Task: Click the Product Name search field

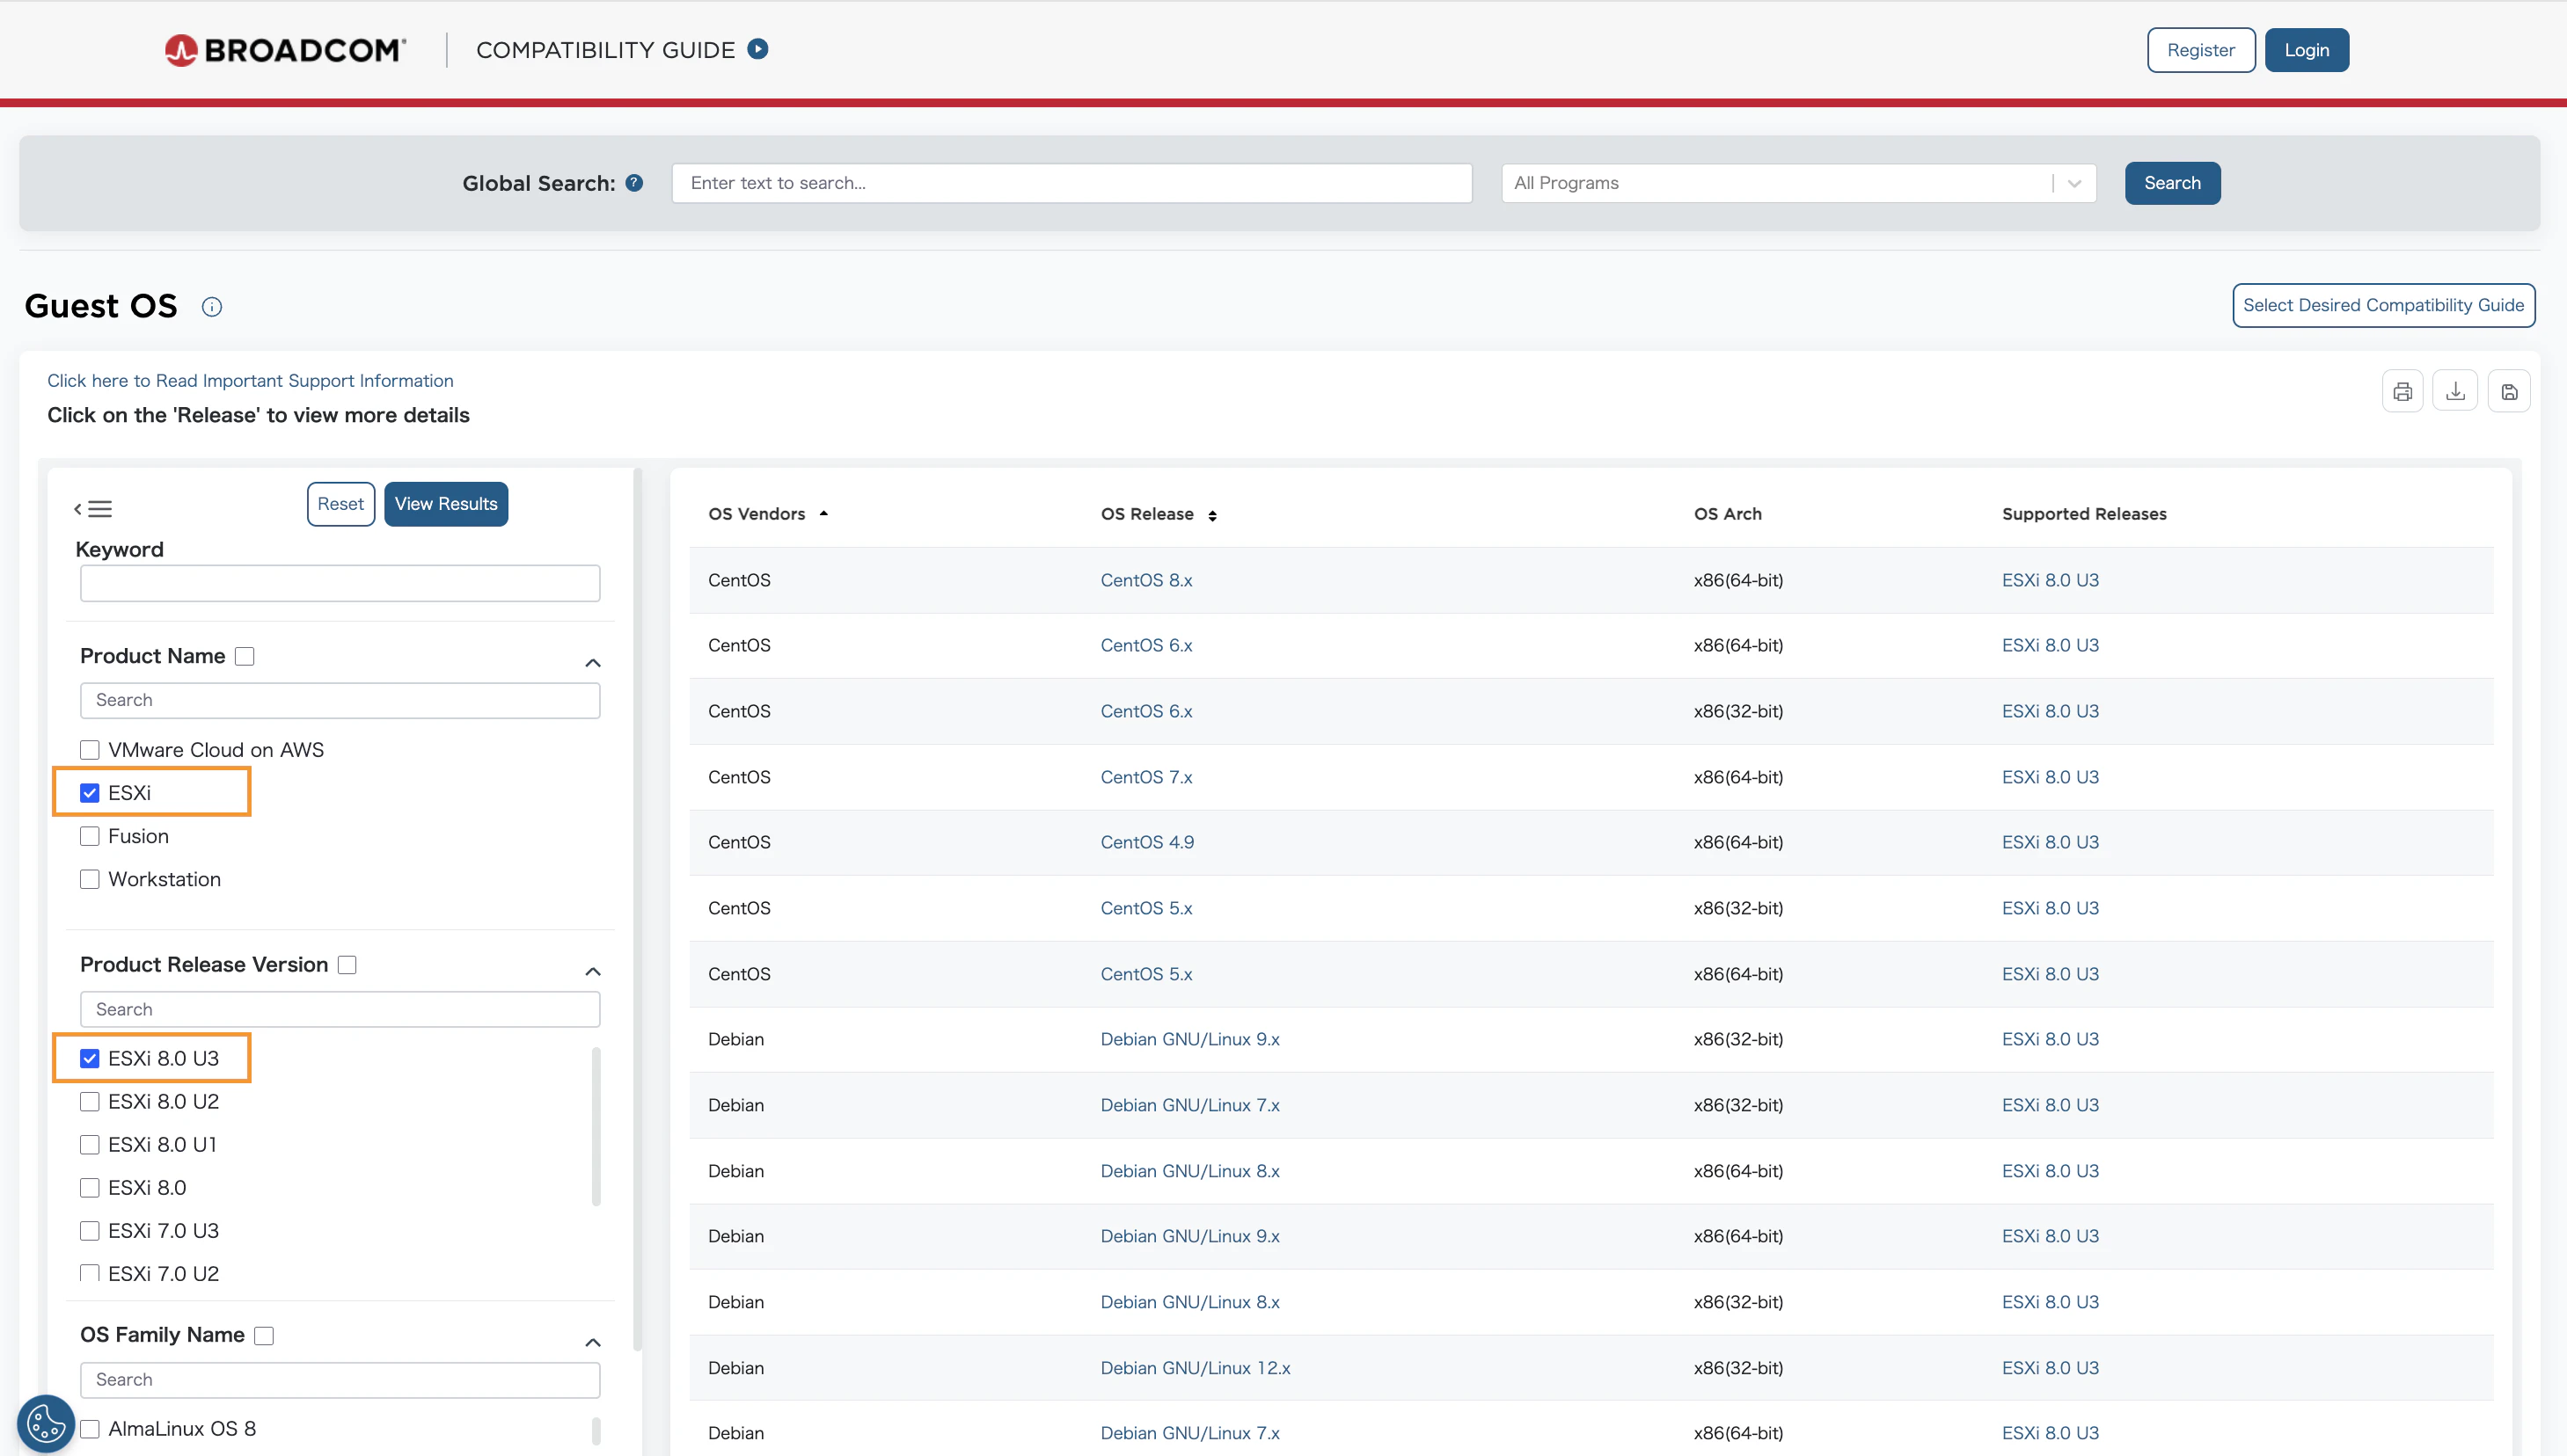Action: click(340, 700)
